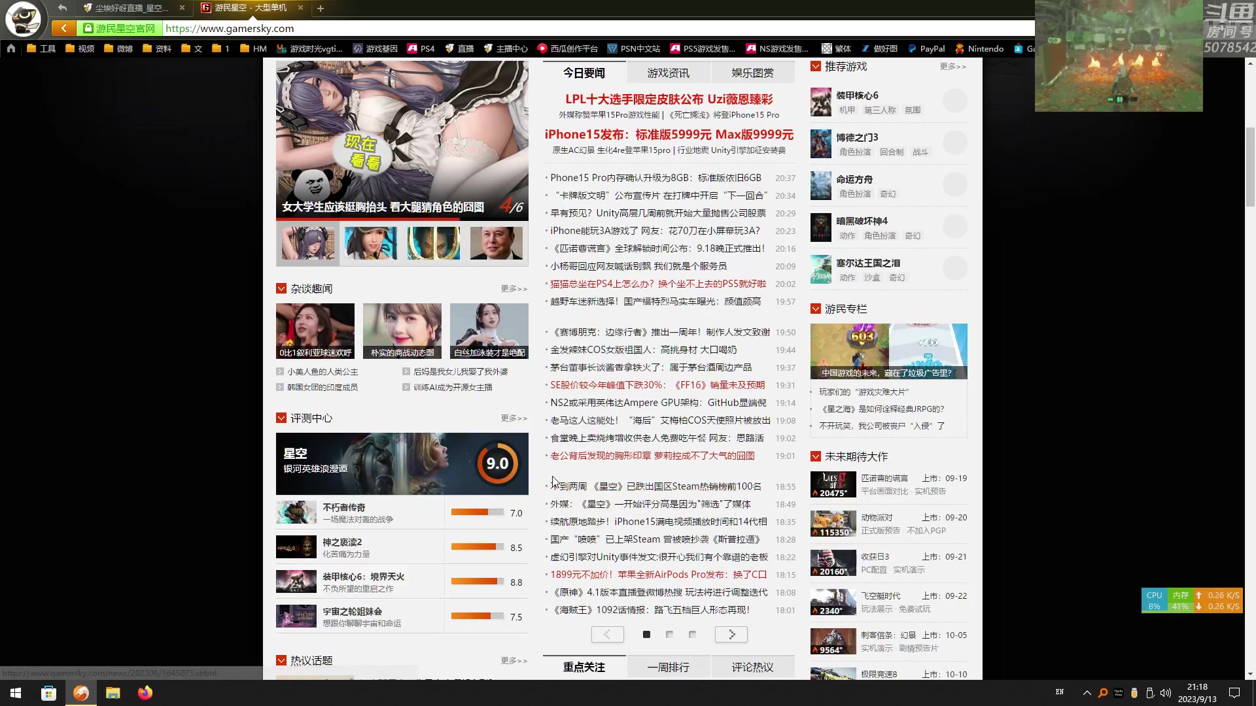Open the volume icon in system tray

click(x=1166, y=693)
